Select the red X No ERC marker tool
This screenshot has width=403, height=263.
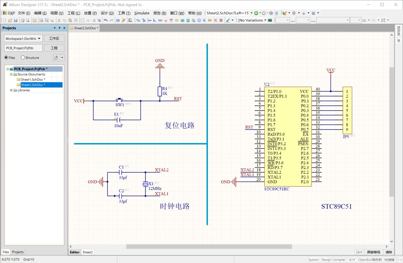point(215,20)
